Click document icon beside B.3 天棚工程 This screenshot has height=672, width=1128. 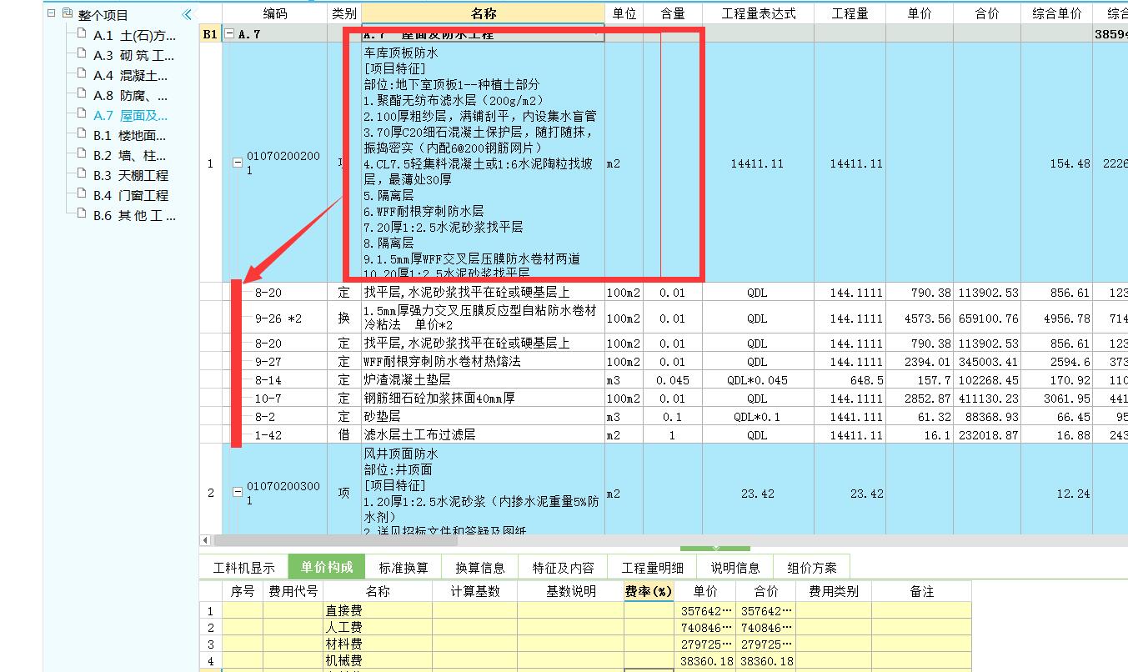[81, 174]
